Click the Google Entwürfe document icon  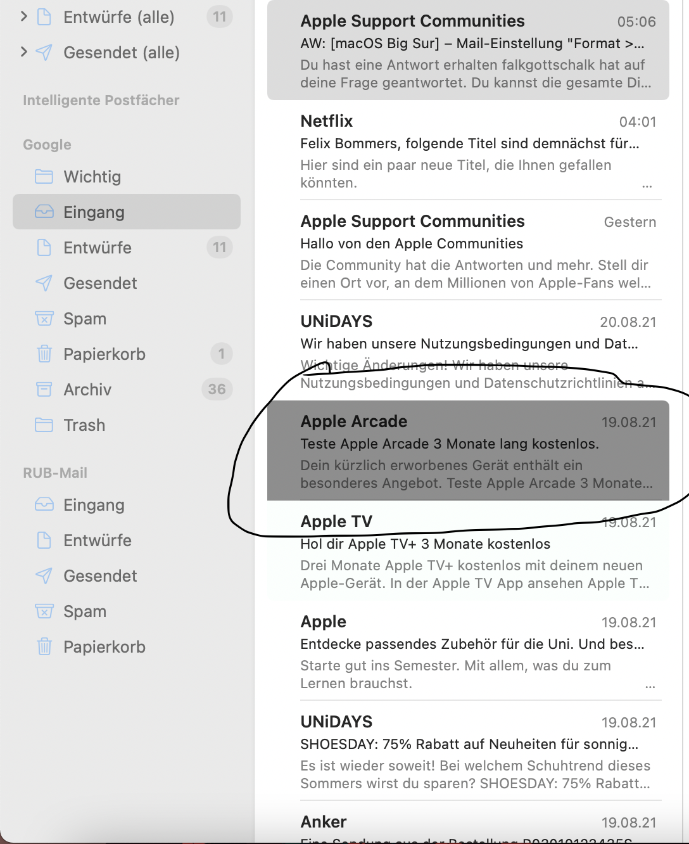point(44,248)
